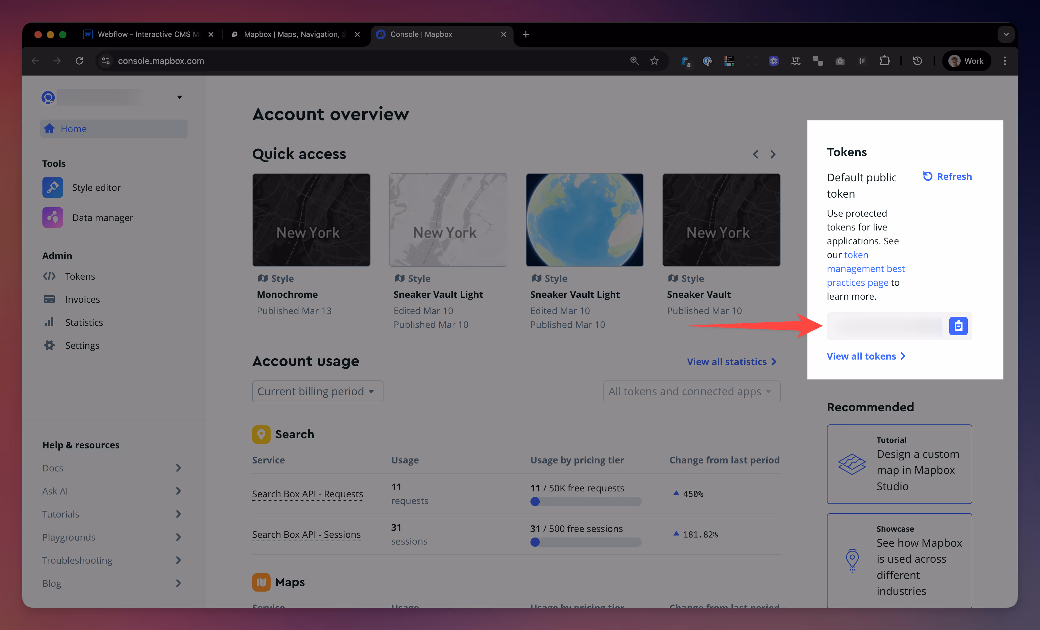Image resolution: width=1040 pixels, height=630 pixels.
Task: Open the Data manager icon
Action: pyautogui.click(x=52, y=218)
